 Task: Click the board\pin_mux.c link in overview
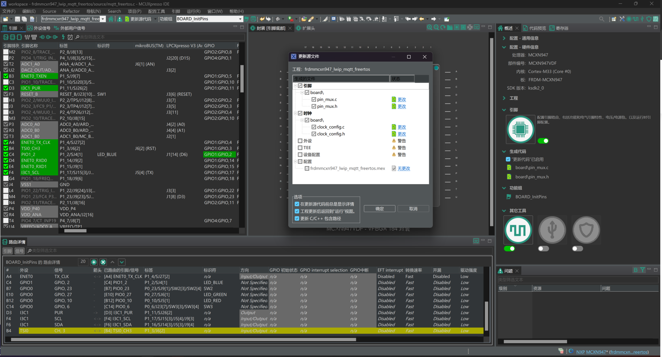pyautogui.click(x=532, y=168)
